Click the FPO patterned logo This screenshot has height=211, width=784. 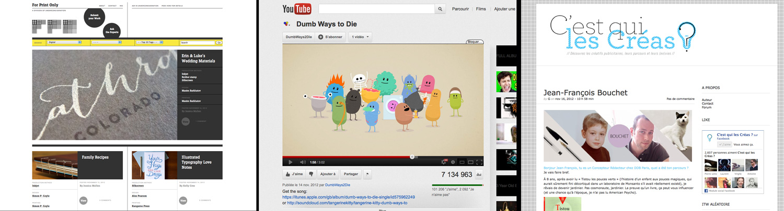tap(54, 26)
